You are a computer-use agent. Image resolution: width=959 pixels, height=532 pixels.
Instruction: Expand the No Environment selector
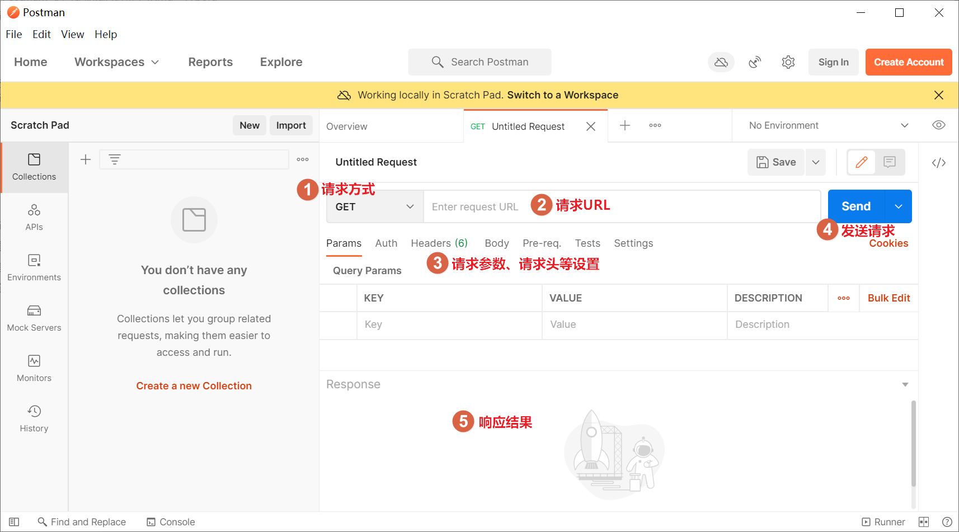(828, 125)
